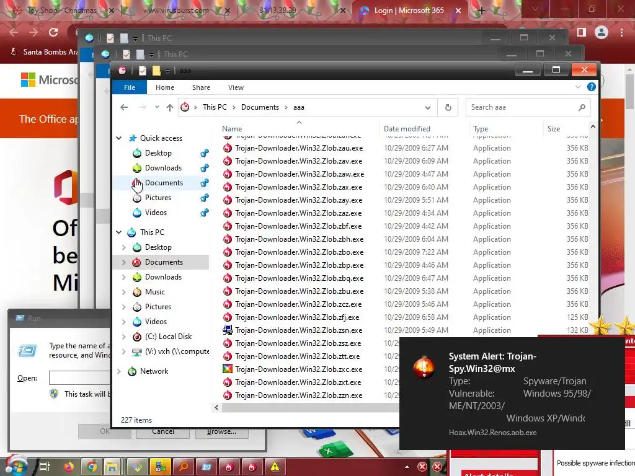Click This PC in breadcrumb path
The width and height of the screenshot is (635, 476).
click(215, 107)
